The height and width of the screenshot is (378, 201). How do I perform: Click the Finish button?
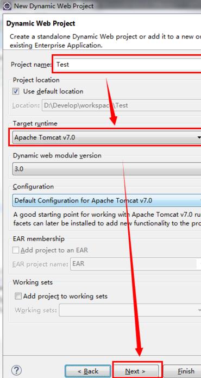183,371
